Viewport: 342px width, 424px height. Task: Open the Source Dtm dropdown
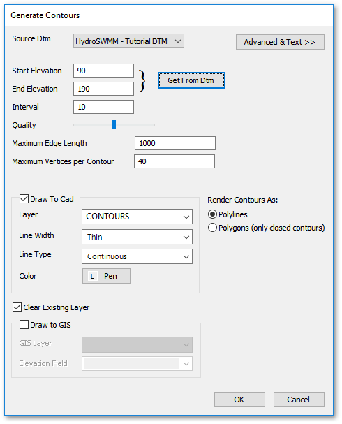[128, 41]
